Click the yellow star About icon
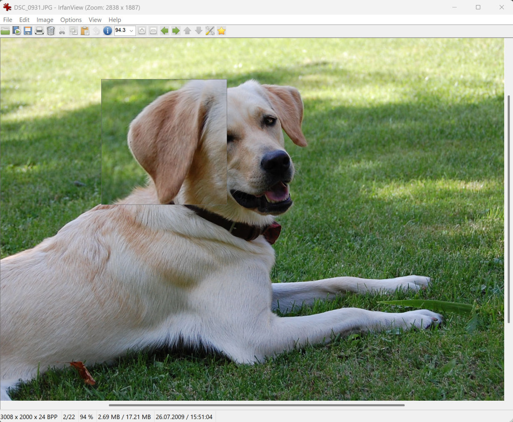 tap(221, 31)
